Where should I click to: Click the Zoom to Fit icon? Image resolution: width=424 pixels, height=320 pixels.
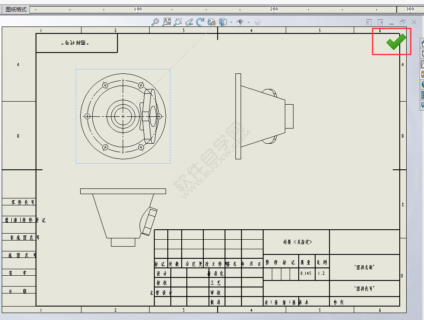tap(166, 22)
